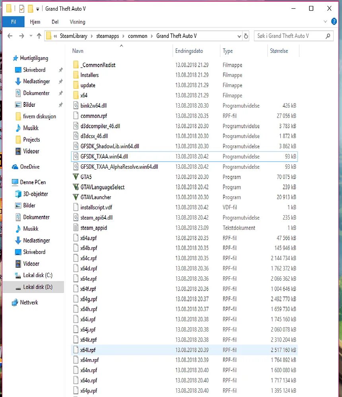This screenshot has width=342, height=397.
Task: Select the bink2w64.dll file icon
Action: [76, 105]
